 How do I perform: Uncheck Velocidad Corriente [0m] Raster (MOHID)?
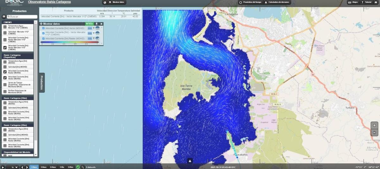point(5,72)
